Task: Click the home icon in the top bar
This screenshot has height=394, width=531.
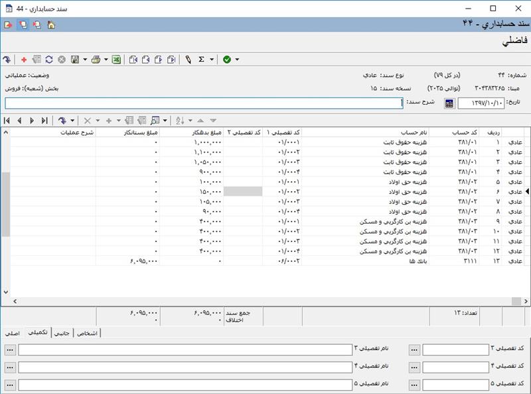Action: pos(51,25)
